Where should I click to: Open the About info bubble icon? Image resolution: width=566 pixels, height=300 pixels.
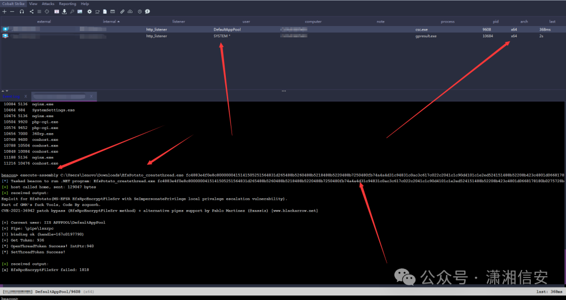click(x=147, y=11)
